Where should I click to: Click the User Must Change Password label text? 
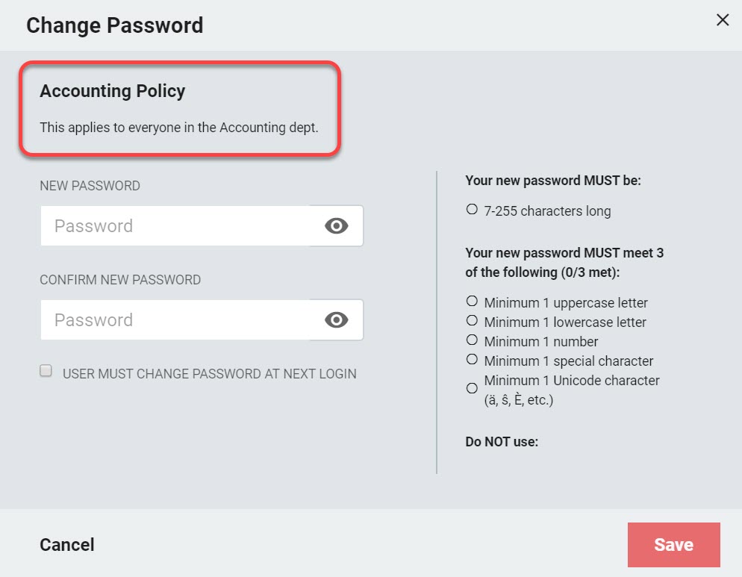coord(210,374)
